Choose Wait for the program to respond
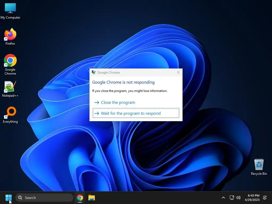 136,113
